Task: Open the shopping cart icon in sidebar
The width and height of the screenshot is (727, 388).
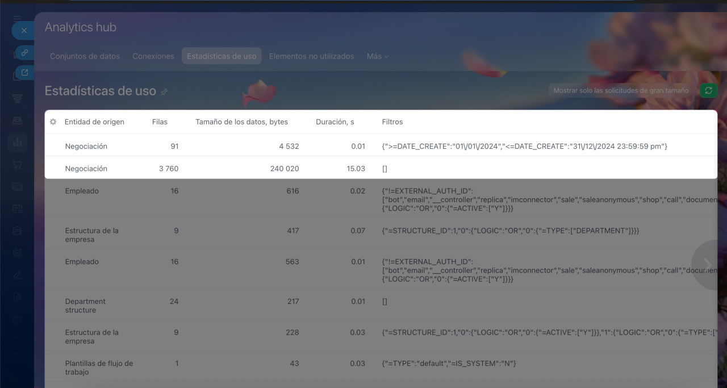Action: pos(18,165)
